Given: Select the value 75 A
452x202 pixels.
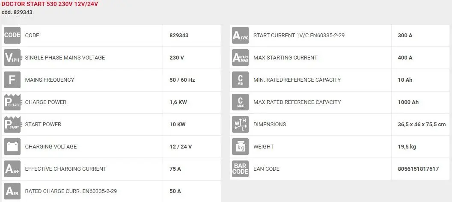Looking at the screenshot, I should pyautogui.click(x=175, y=169).
